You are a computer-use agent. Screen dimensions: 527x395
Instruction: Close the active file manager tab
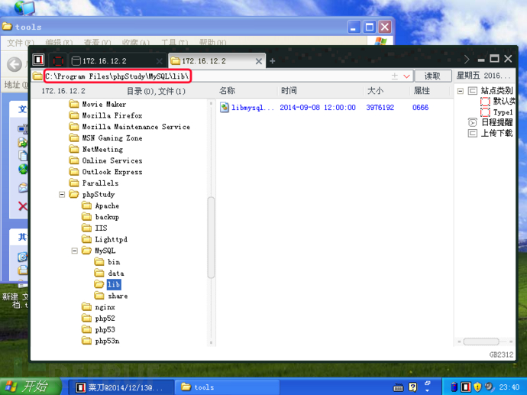click(x=258, y=61)
